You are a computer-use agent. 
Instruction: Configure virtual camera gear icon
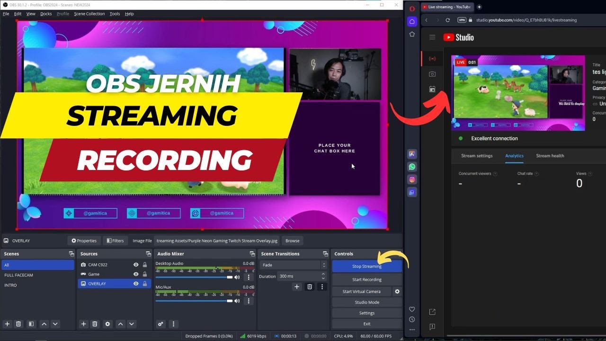pos(397,291)
